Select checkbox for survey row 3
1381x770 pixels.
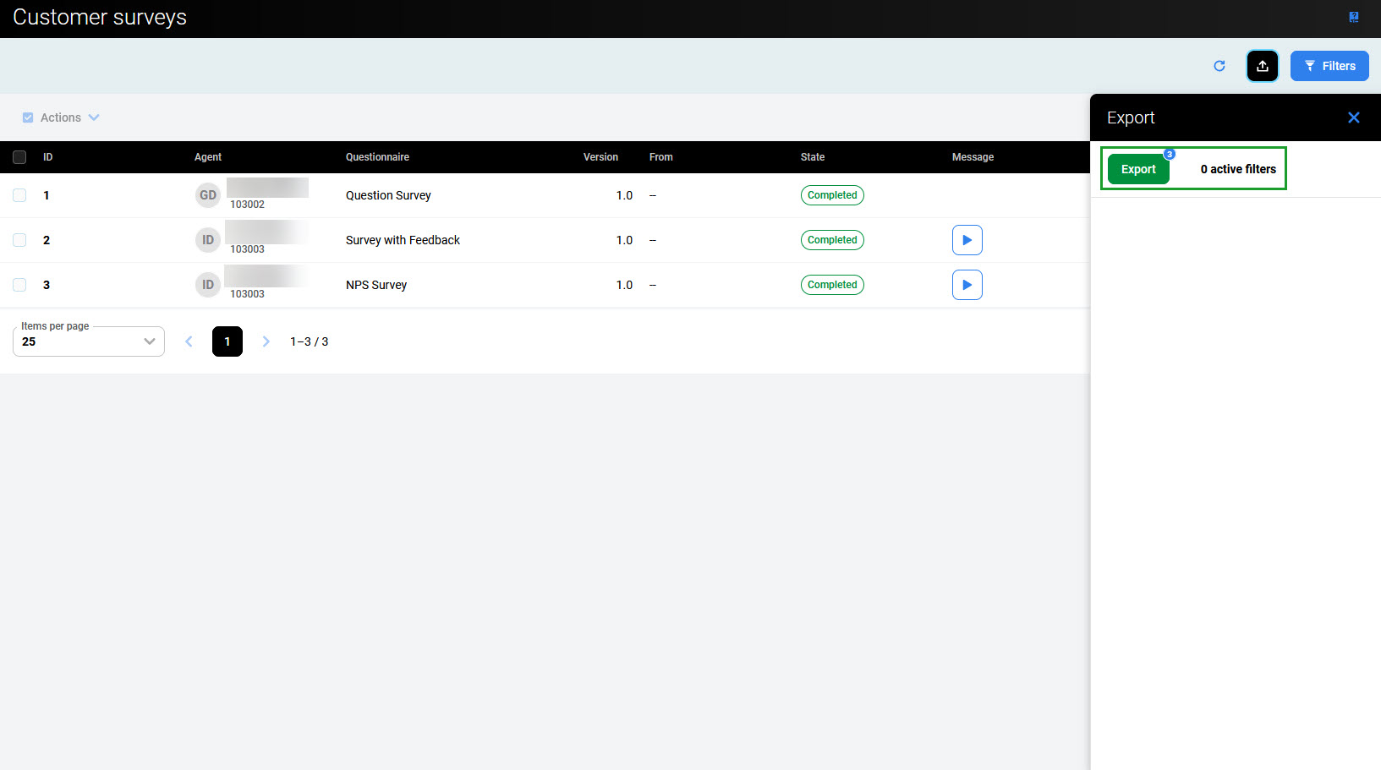[19, 285]
